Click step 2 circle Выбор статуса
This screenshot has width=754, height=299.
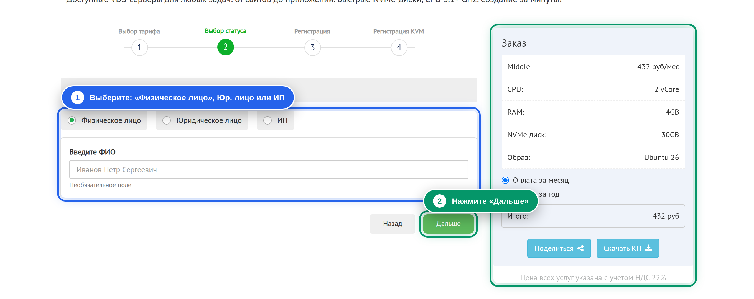pos(225,47)
